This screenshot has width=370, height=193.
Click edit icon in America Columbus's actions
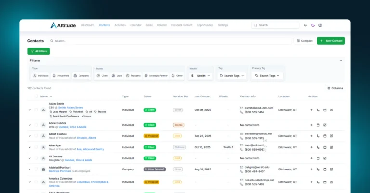point(331,182)
